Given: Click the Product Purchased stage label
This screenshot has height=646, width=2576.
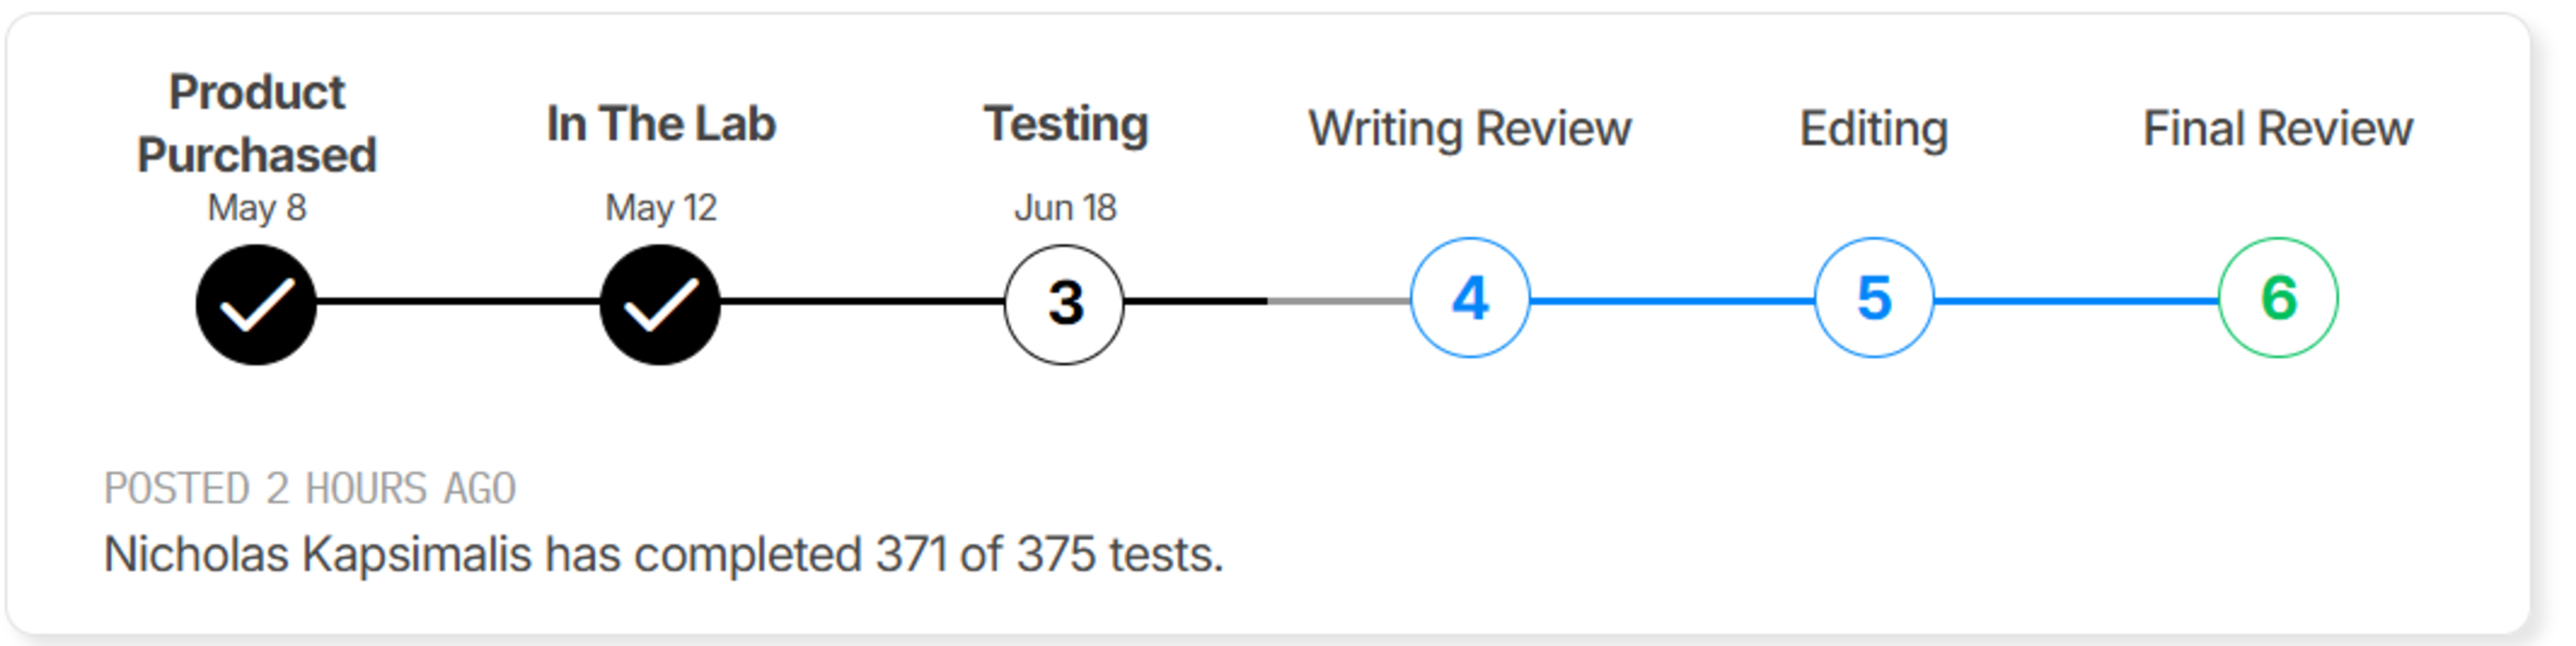Looking at the screenshot, I should click(257, 123).
